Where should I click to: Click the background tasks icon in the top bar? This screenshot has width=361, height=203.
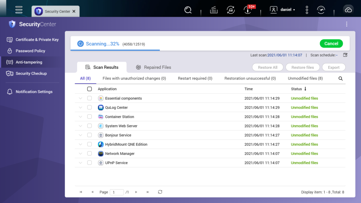point(214,10)
